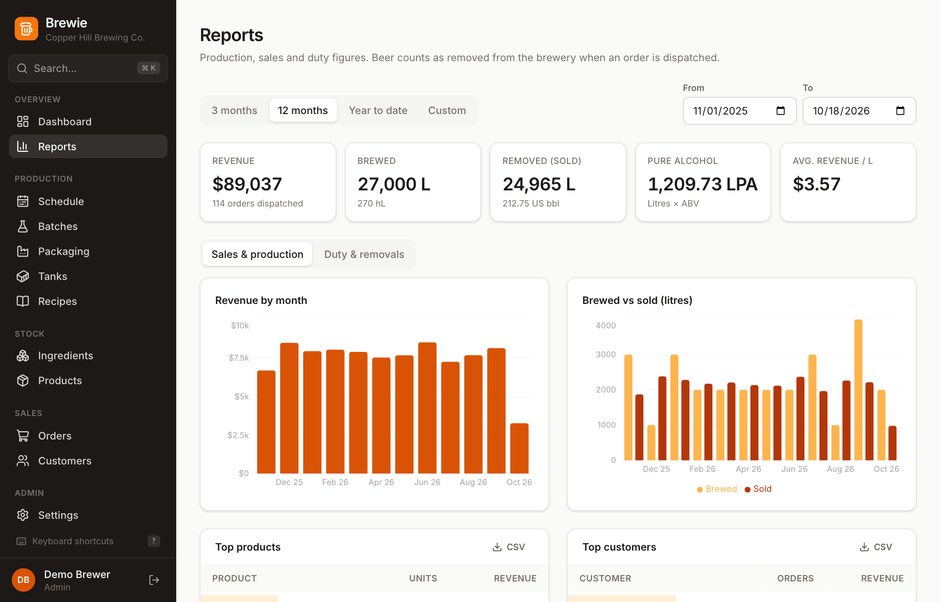Open the Sales & production tab
940x602 pixels.
point(258,254)
